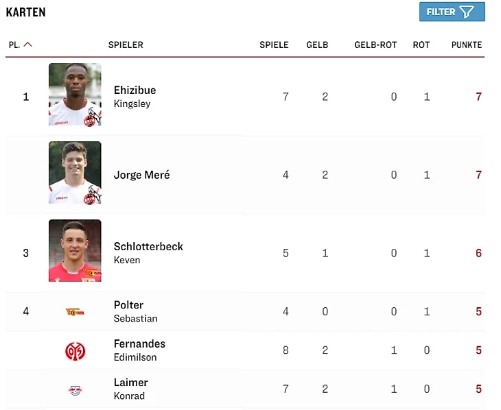Sort by GELB column header
The image size is (501, 410).
317,45
